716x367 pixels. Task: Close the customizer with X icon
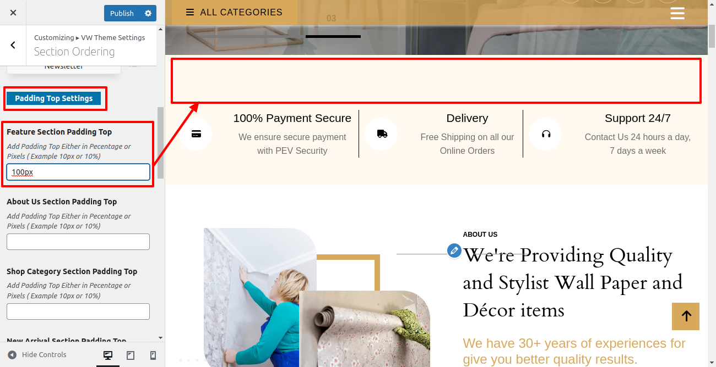pyautogui.click(x=13, y=13)
